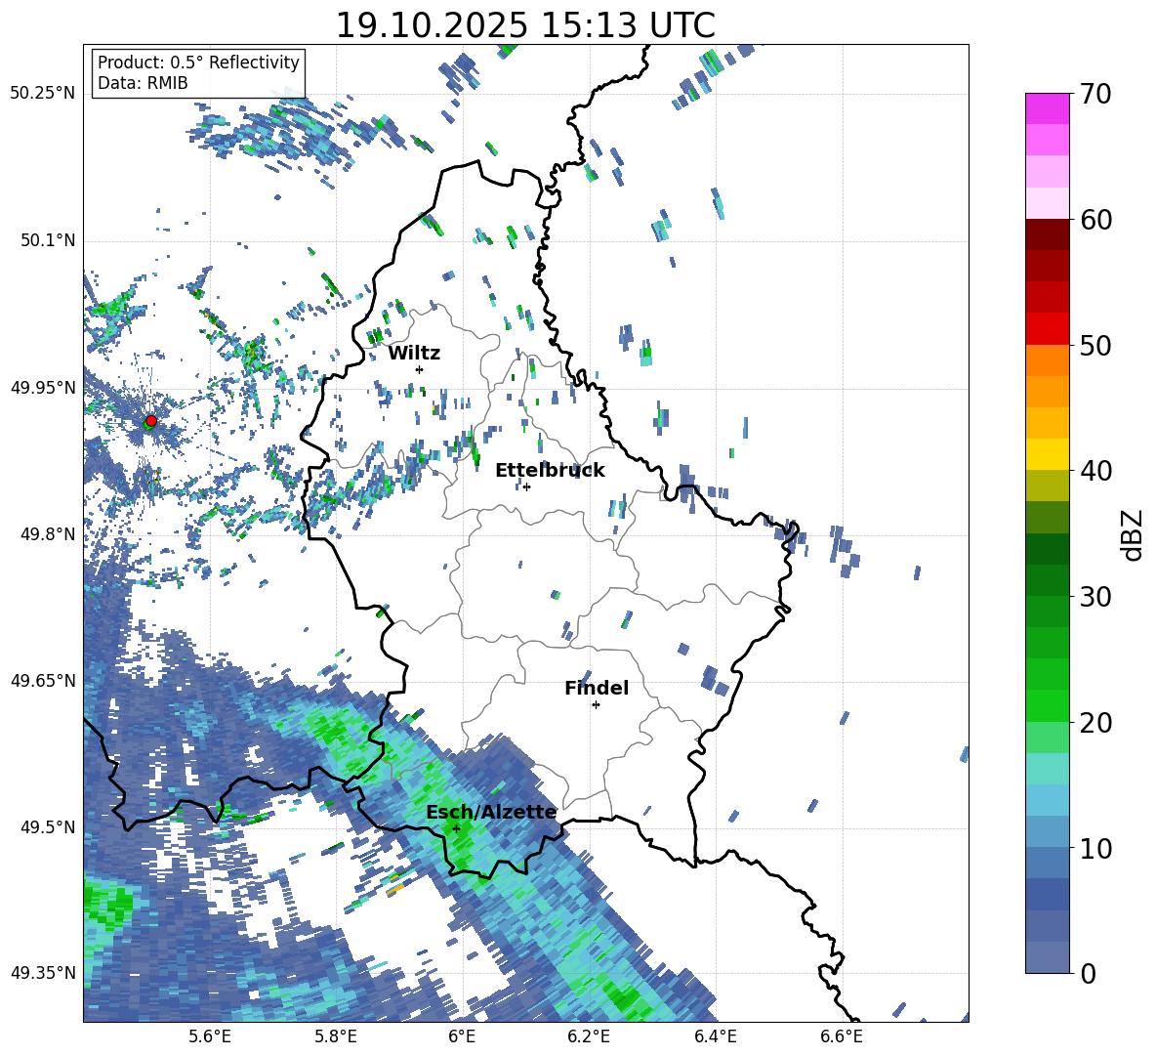1156x1056 pixels.
Task: Click the Findel station cross marker
Action: coord(596,705)
